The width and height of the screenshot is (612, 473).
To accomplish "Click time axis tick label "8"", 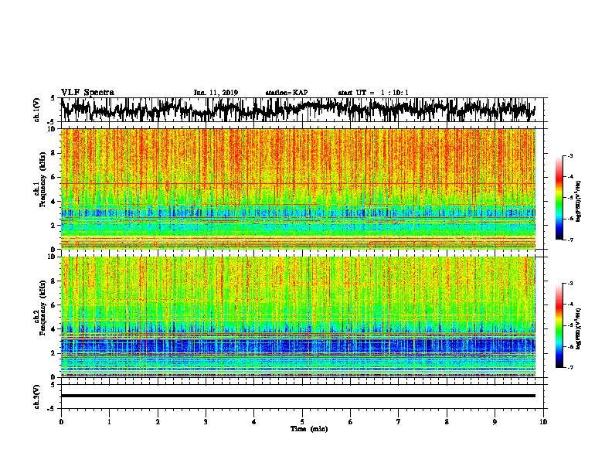I will click(447, 421).
